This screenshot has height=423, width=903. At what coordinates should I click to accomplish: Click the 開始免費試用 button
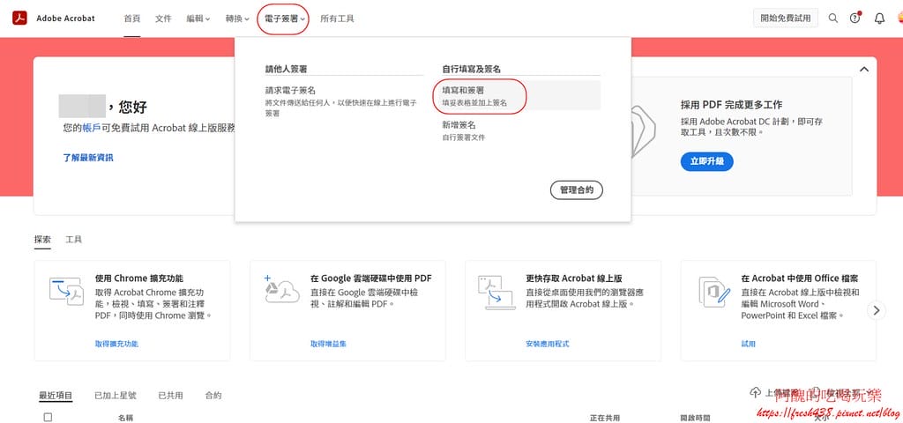[x=786, y=18]
